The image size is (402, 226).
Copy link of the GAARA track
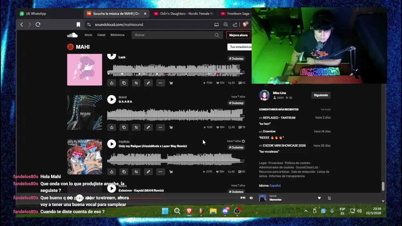[x=124, y=127]
